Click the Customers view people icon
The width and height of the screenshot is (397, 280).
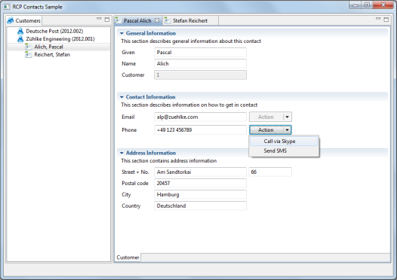[11, 20]
